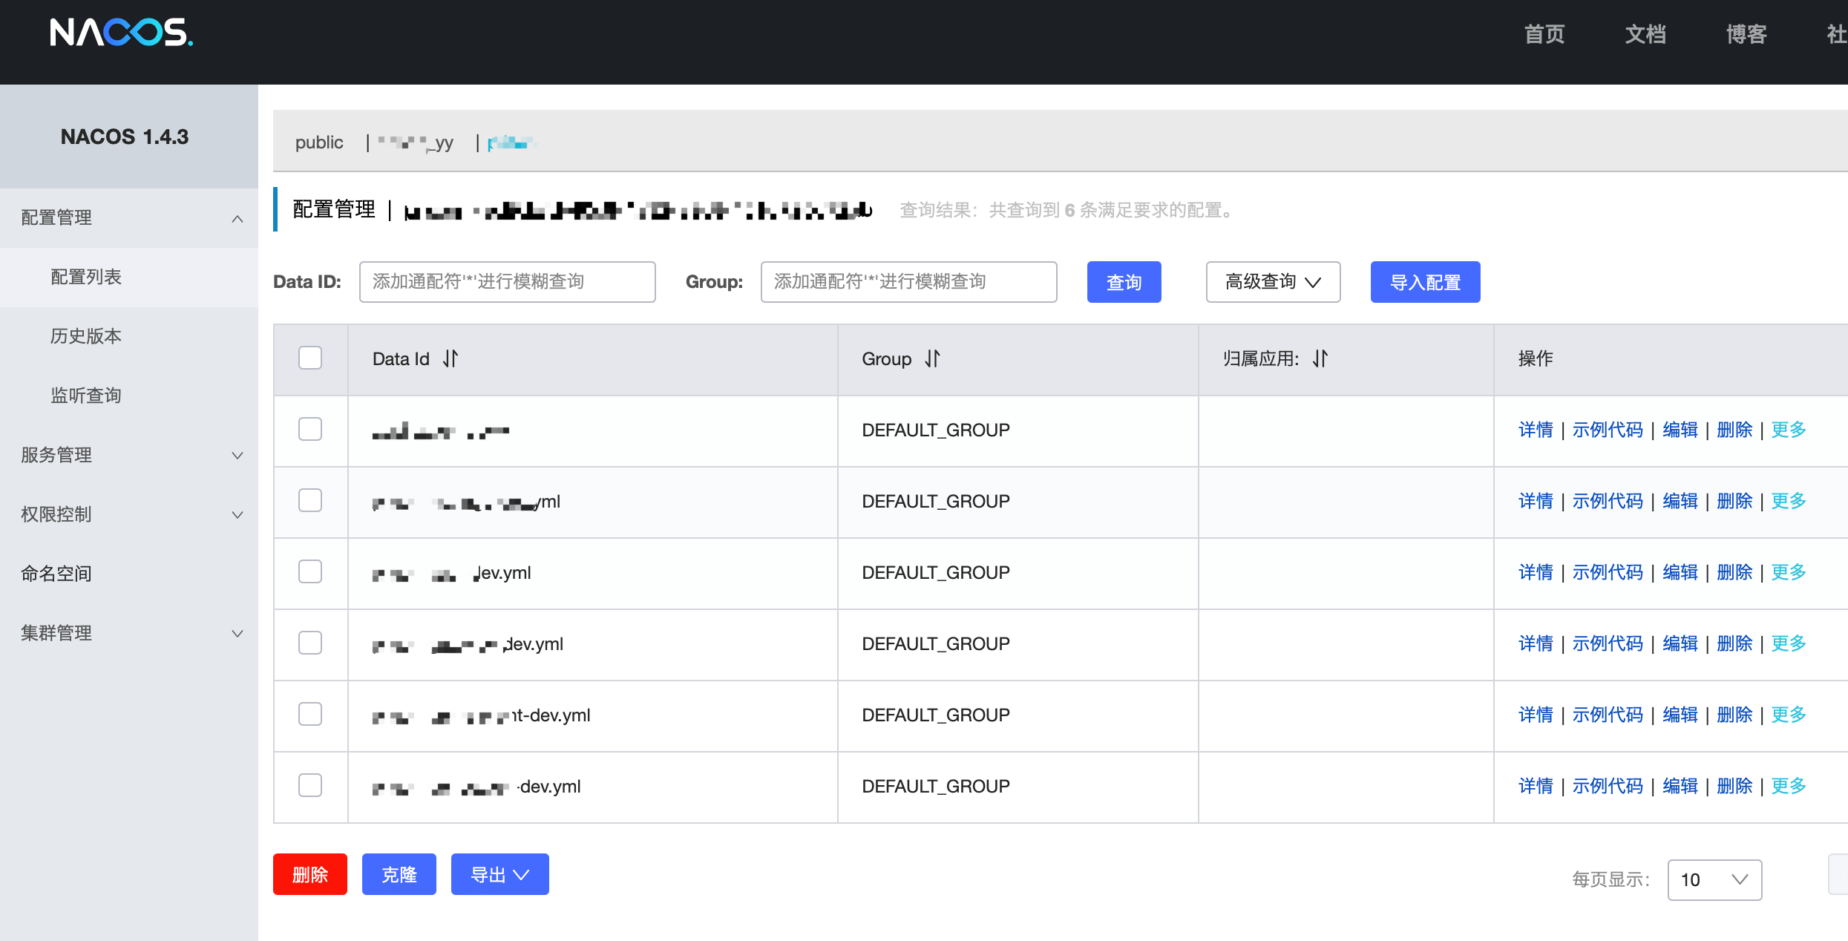Image resolution: width=1848 pixels, height=941 pixels.
Task: Check the last configuration row checkbox
Action: coord(310,786)
